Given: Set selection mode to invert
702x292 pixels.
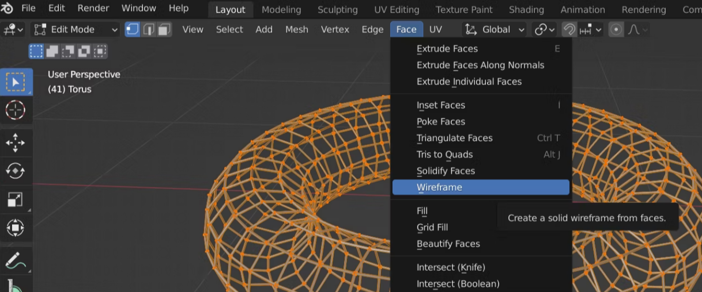Looking at the screenshot, I should point(84,52).
